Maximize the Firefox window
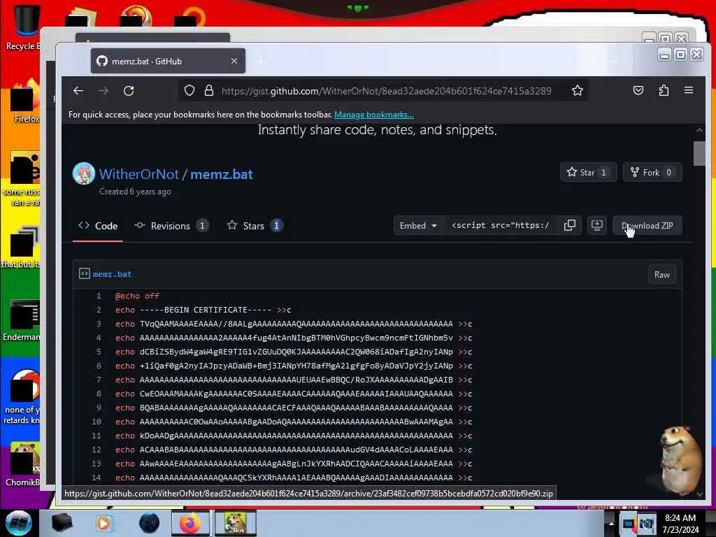716x537 pixels. [x=680, y=55]
